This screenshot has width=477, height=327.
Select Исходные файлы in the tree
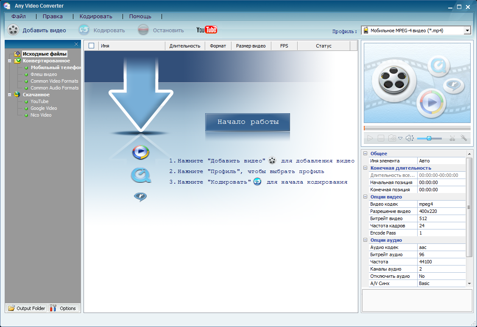pyautogui.click(x=45, y=54)
